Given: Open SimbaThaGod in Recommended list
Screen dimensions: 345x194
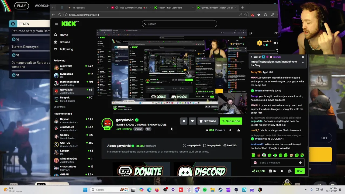Looking at the screenshot, I should (73, 160).
